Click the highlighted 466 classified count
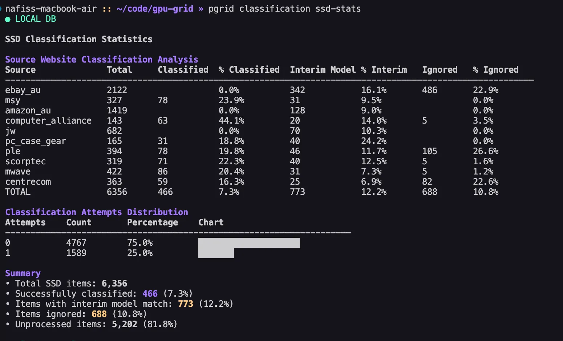The width and height of the screenshot is (563, 341). [150, 293]
